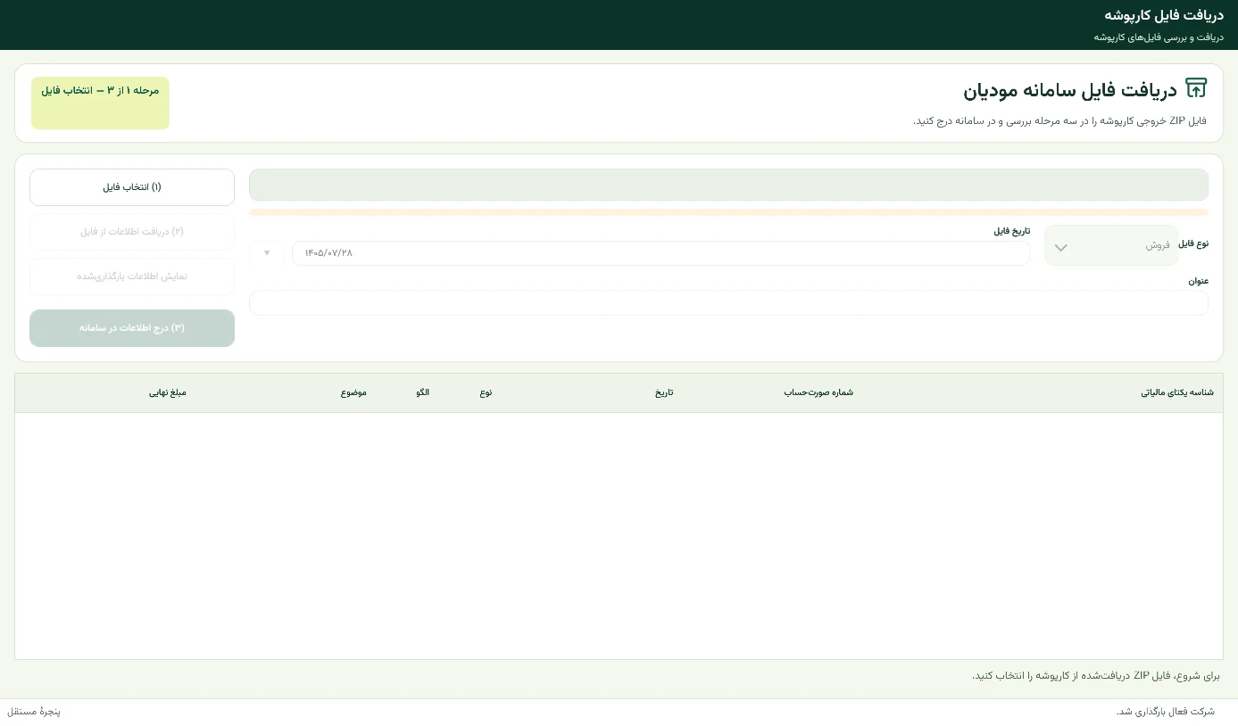Image resolution: width=1238 pixels, height=726 pixels.
Task: Click into the عنوان text field
Action: (x=728, y=303)
